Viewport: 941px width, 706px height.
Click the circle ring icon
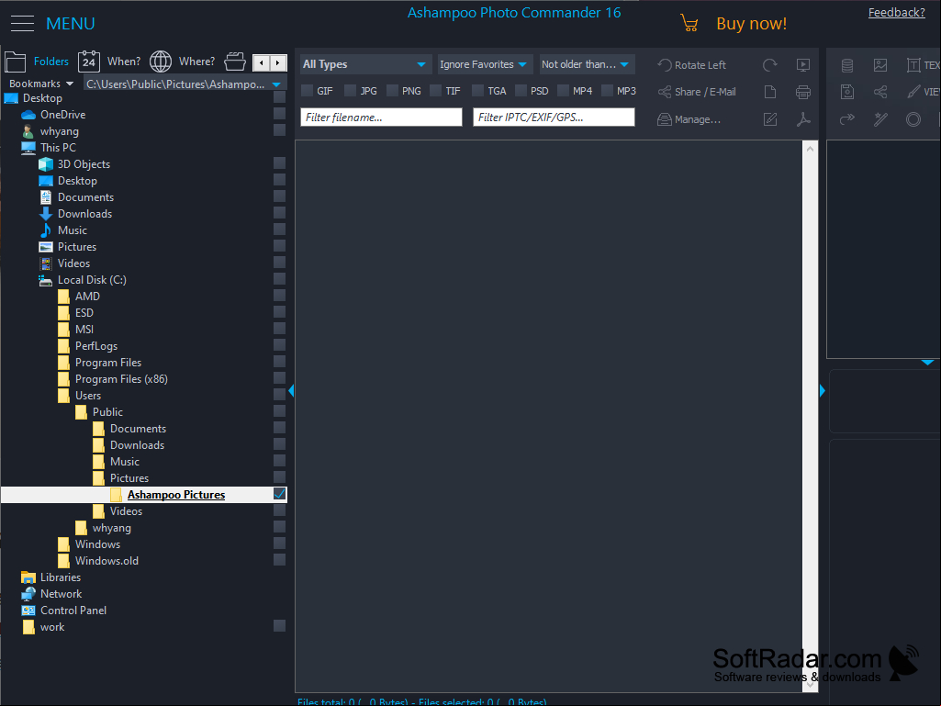point(913,119)
